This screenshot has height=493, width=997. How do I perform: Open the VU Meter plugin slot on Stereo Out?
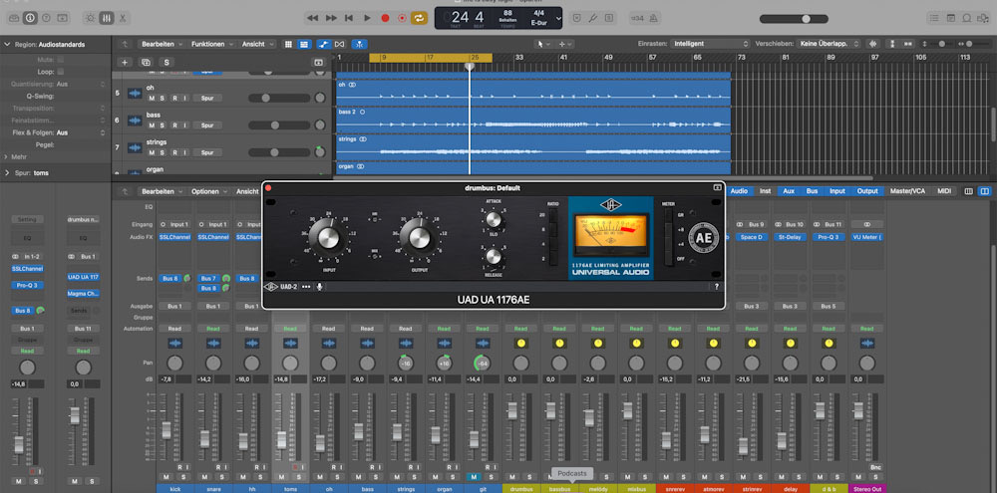[x=866, y=237]
